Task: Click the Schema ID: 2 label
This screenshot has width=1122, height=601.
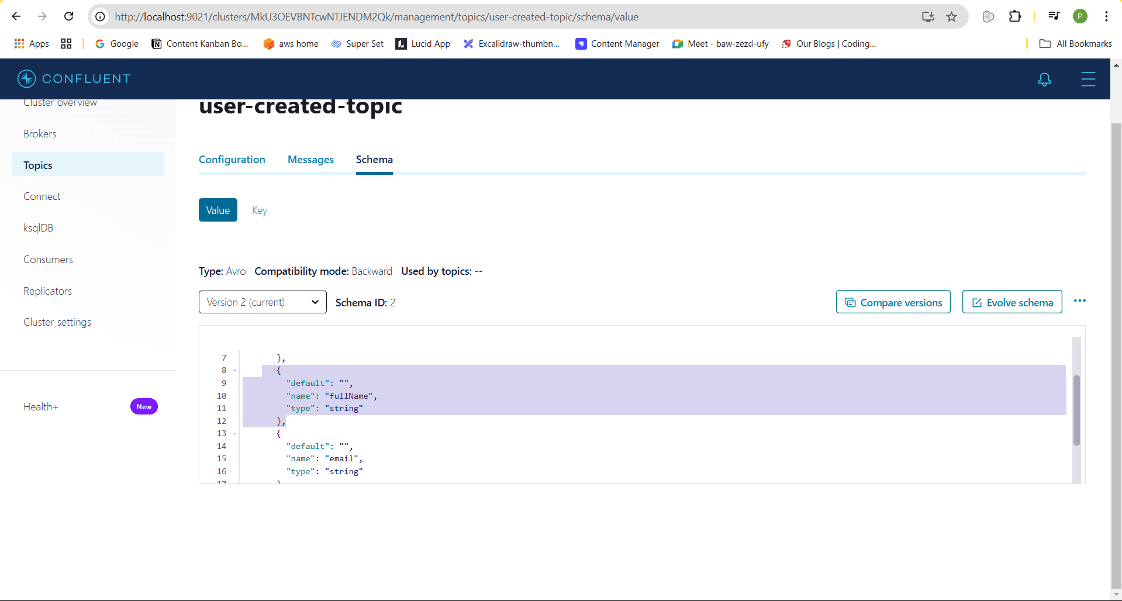Action: 365,302
